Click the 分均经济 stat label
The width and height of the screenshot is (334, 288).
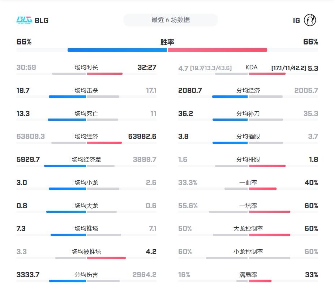coord(248,90)
